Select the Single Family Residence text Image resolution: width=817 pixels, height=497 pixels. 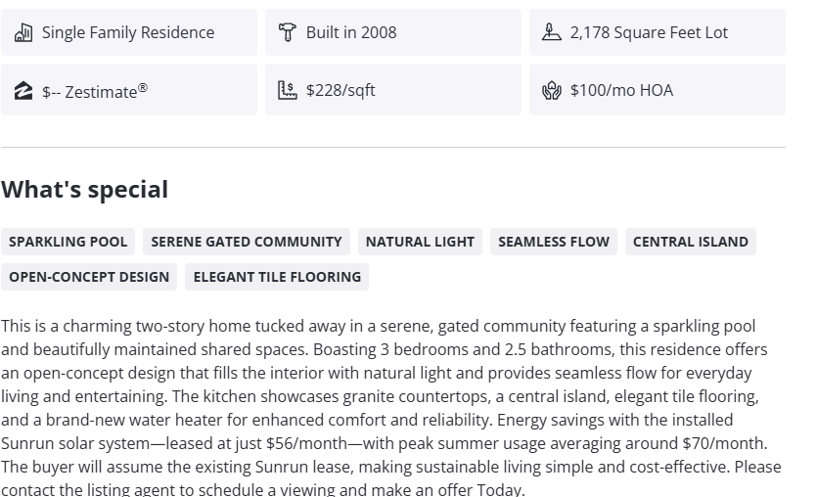click(128, 32)
